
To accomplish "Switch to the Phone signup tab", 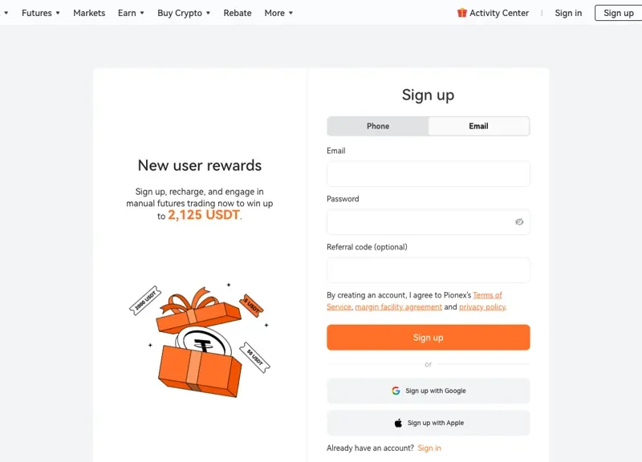I will [x=378, y=126].
